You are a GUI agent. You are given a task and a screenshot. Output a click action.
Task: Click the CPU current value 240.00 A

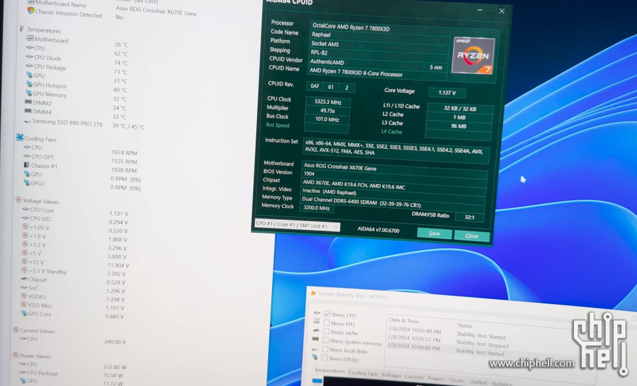click(x=115, y=342)
